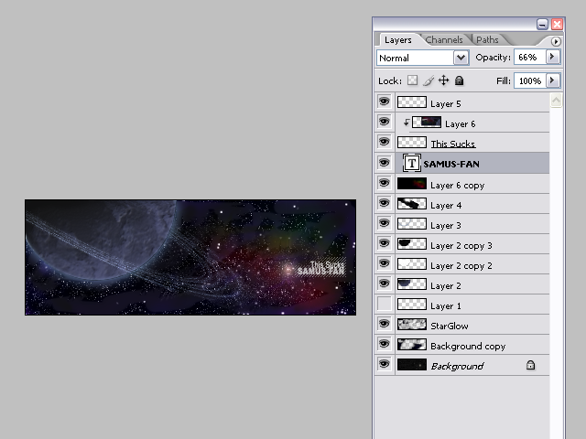Open the Opacity slider arrow
Viewport: 586px width, 439px height.
tap(552, 57)
